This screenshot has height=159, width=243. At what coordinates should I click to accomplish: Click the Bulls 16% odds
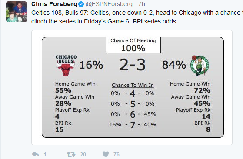tap(91, 65)
